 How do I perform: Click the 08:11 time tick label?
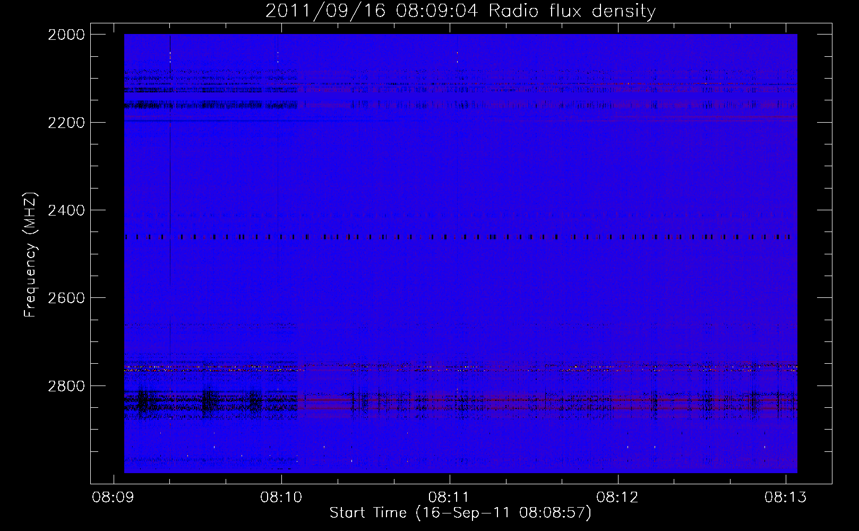[450, 497]
